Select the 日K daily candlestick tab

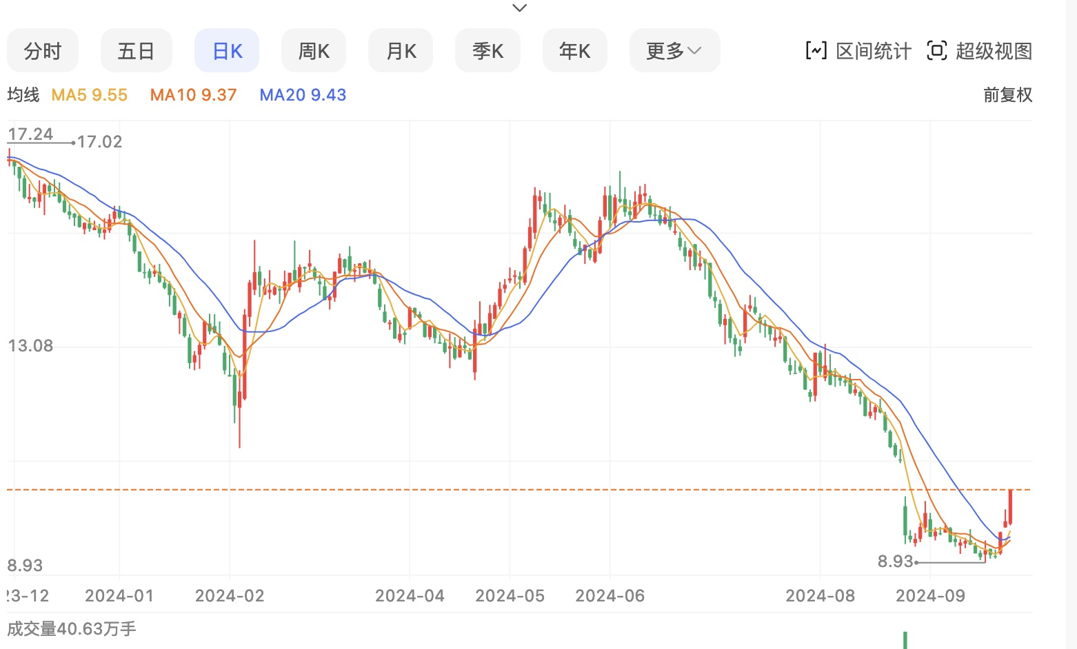point(227,50)
